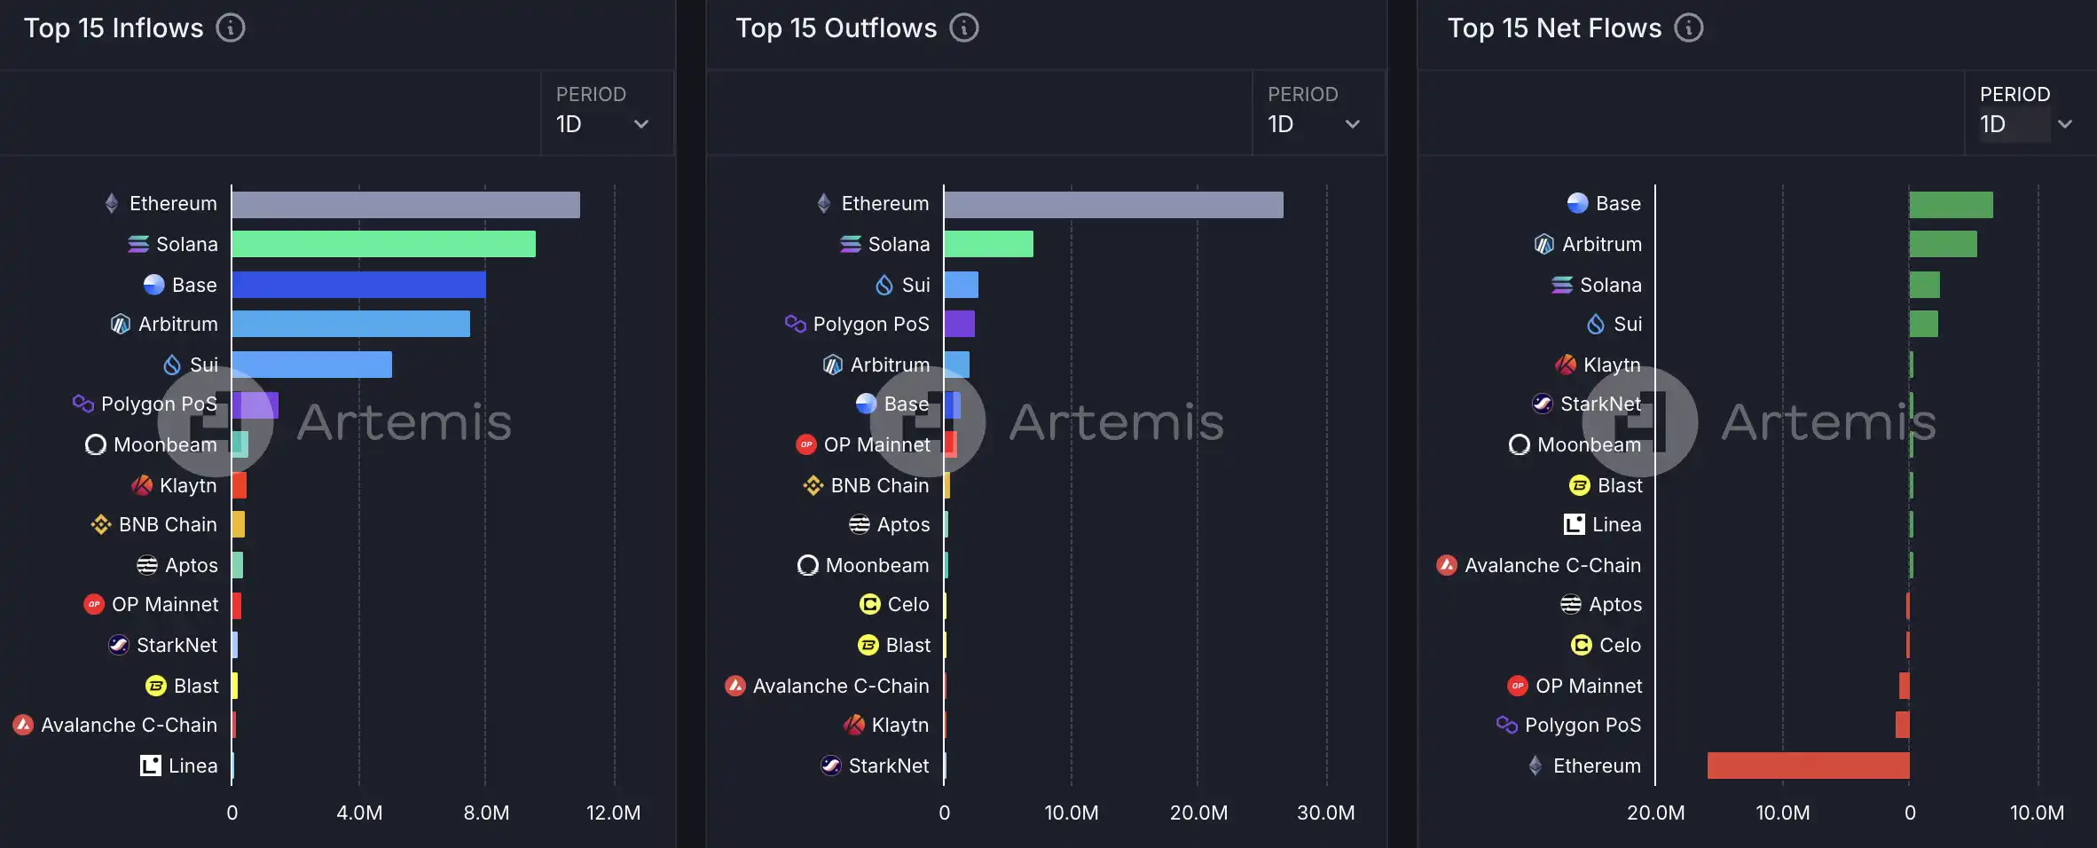Click the Ethereum icon in the Outflows chart
Screen dimensions: 2097x848
[x=824, y=203]
